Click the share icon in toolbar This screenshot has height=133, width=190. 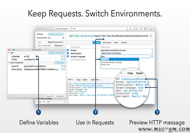coord(130,29)
